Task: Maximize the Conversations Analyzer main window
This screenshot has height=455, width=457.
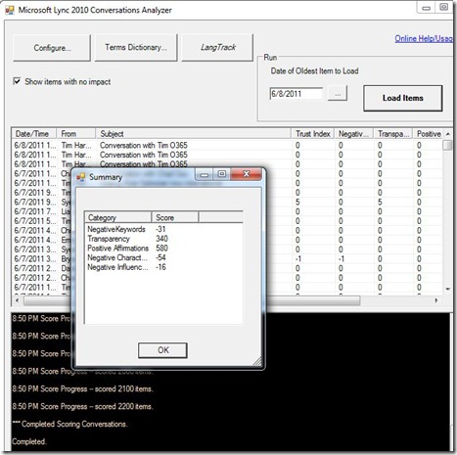Action: [x=444, y=8]
